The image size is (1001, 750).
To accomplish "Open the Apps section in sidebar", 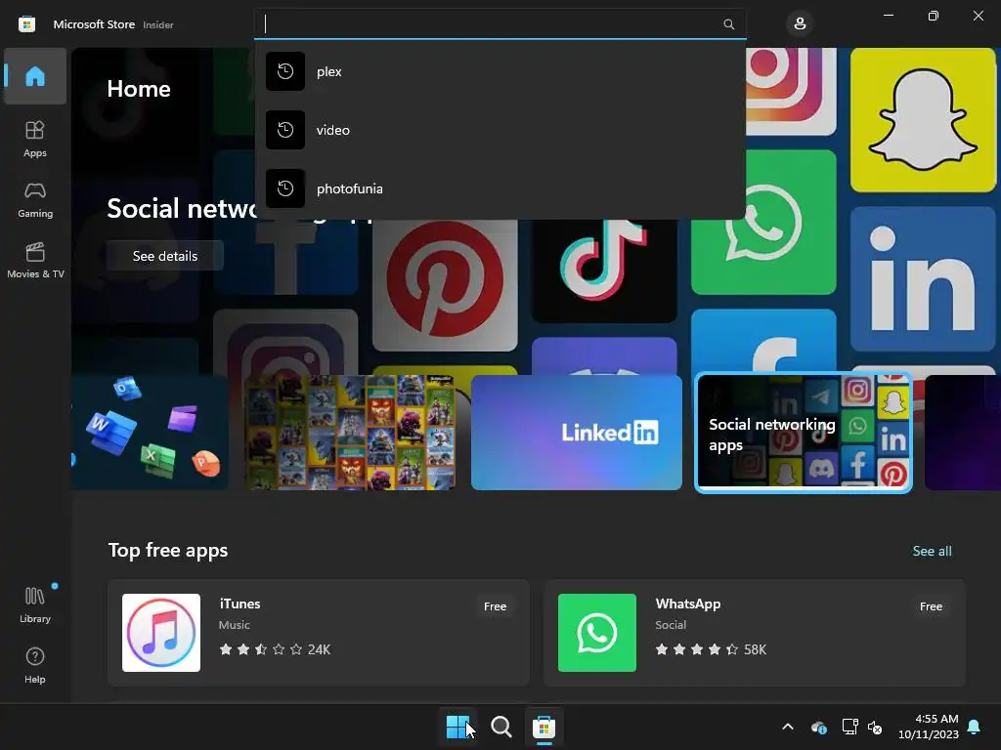I will [35, 139].
